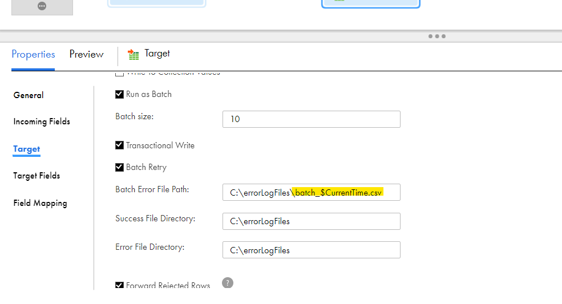The height and width of the screenshot is (304, 562).
Task: Uncheck Run as Batch checkbox
Action: [x=119, y=94]
